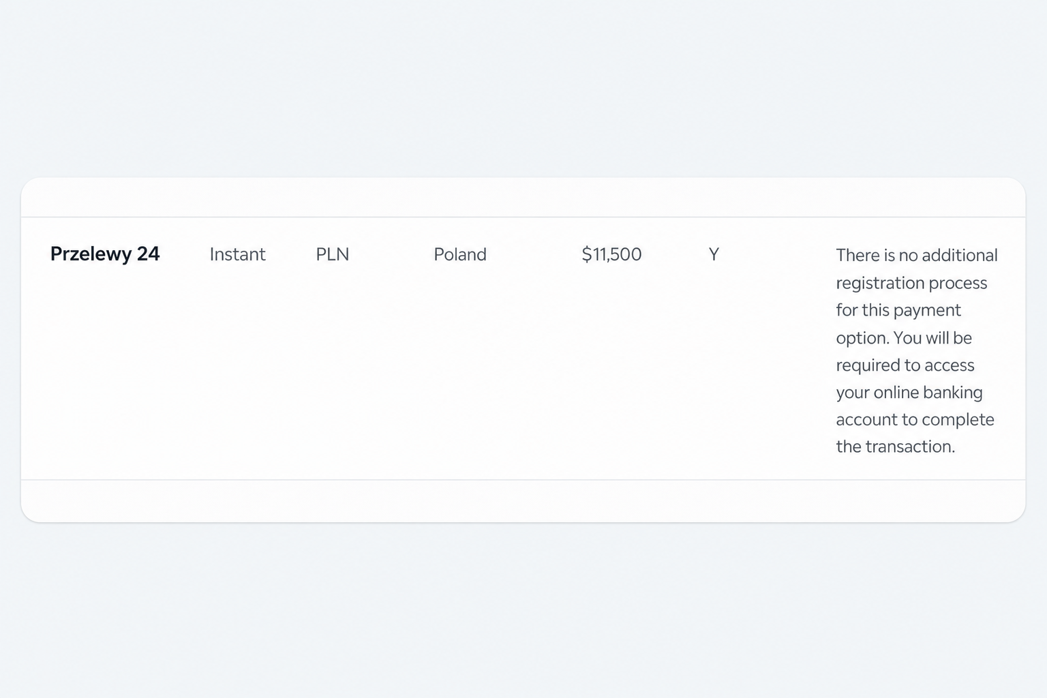Click the text line 'option. You will be'
This screenshot has height=698, width=1047.
[x=904, y=337]
